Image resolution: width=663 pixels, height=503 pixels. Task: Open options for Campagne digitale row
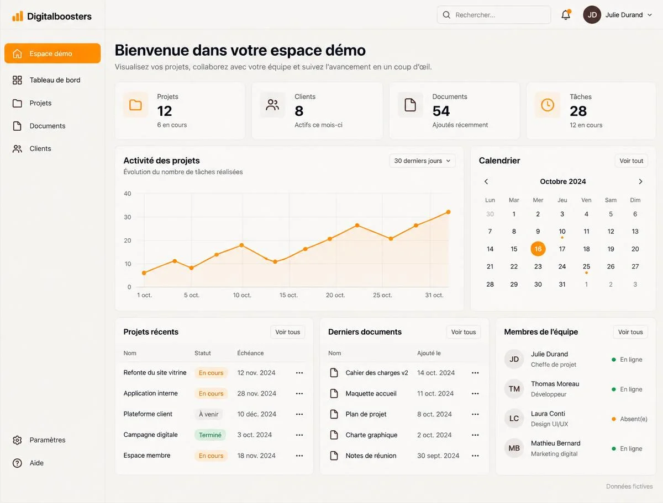pos(299,435)
